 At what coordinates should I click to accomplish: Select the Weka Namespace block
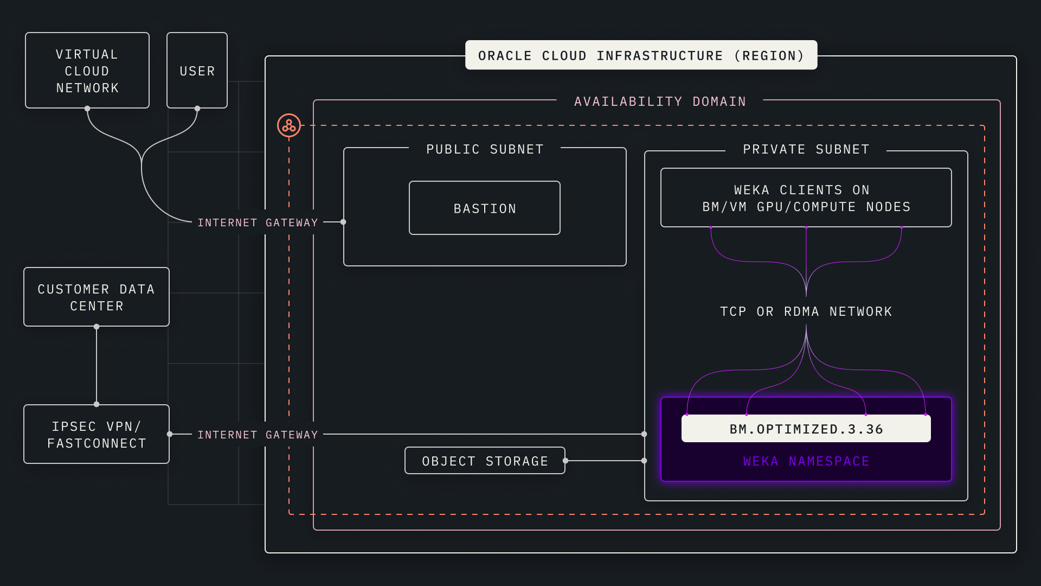tap(806, 461)
